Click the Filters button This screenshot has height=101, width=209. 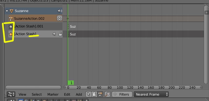point(122,94)
